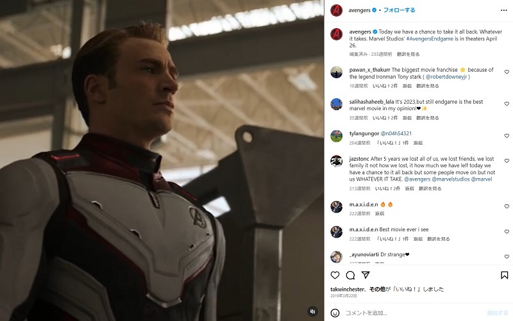Click 翻訳を見る under the avengers caption
The width and height of the screenshot is (513, 321).
(x=408, y=54)
